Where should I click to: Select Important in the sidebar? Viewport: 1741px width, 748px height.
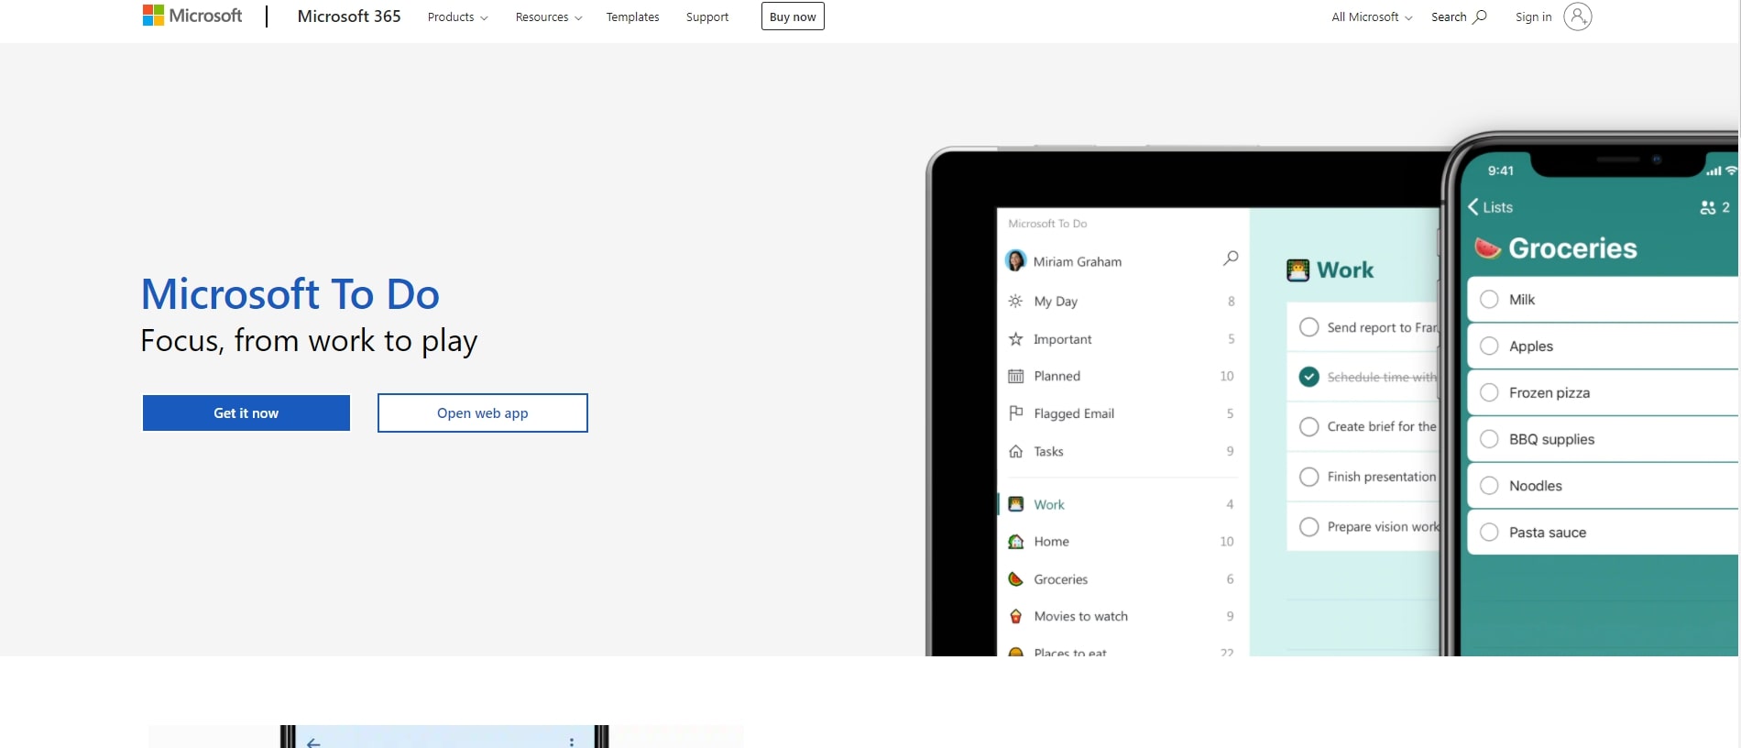click(x=1063, y=339)
